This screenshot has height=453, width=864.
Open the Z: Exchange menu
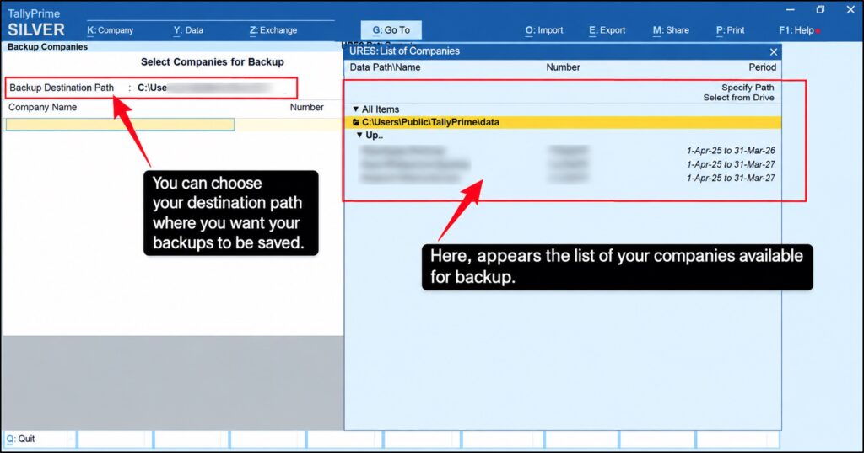[x=273, y=30]
